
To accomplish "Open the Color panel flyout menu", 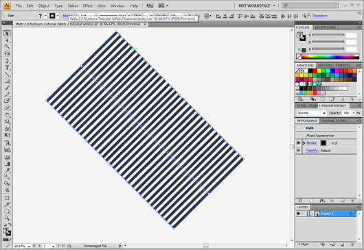I will pos(359,27).
